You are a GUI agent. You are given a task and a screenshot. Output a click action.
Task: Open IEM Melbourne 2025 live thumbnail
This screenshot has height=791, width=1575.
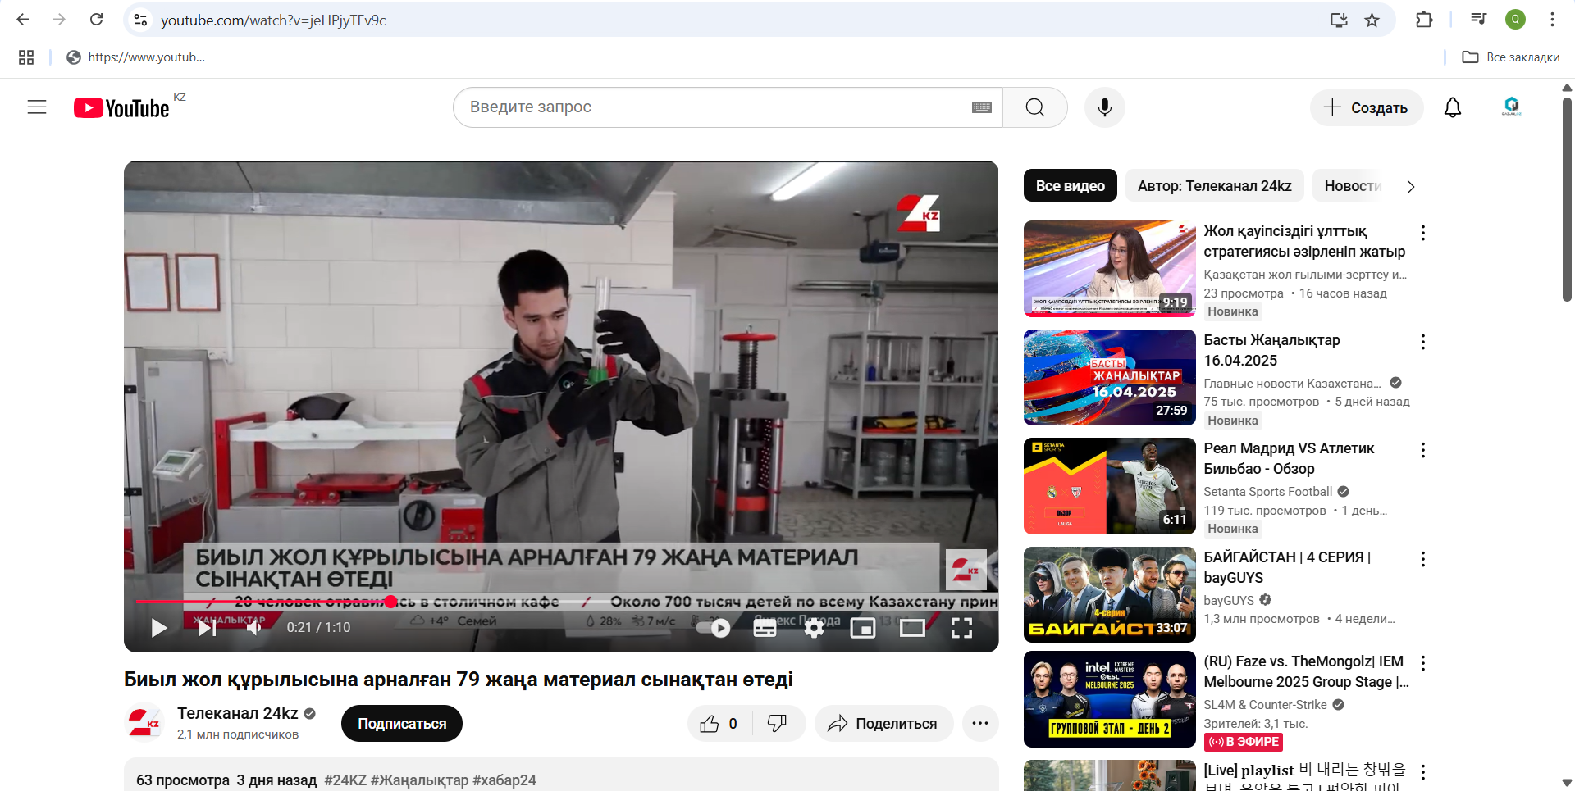1109,699
